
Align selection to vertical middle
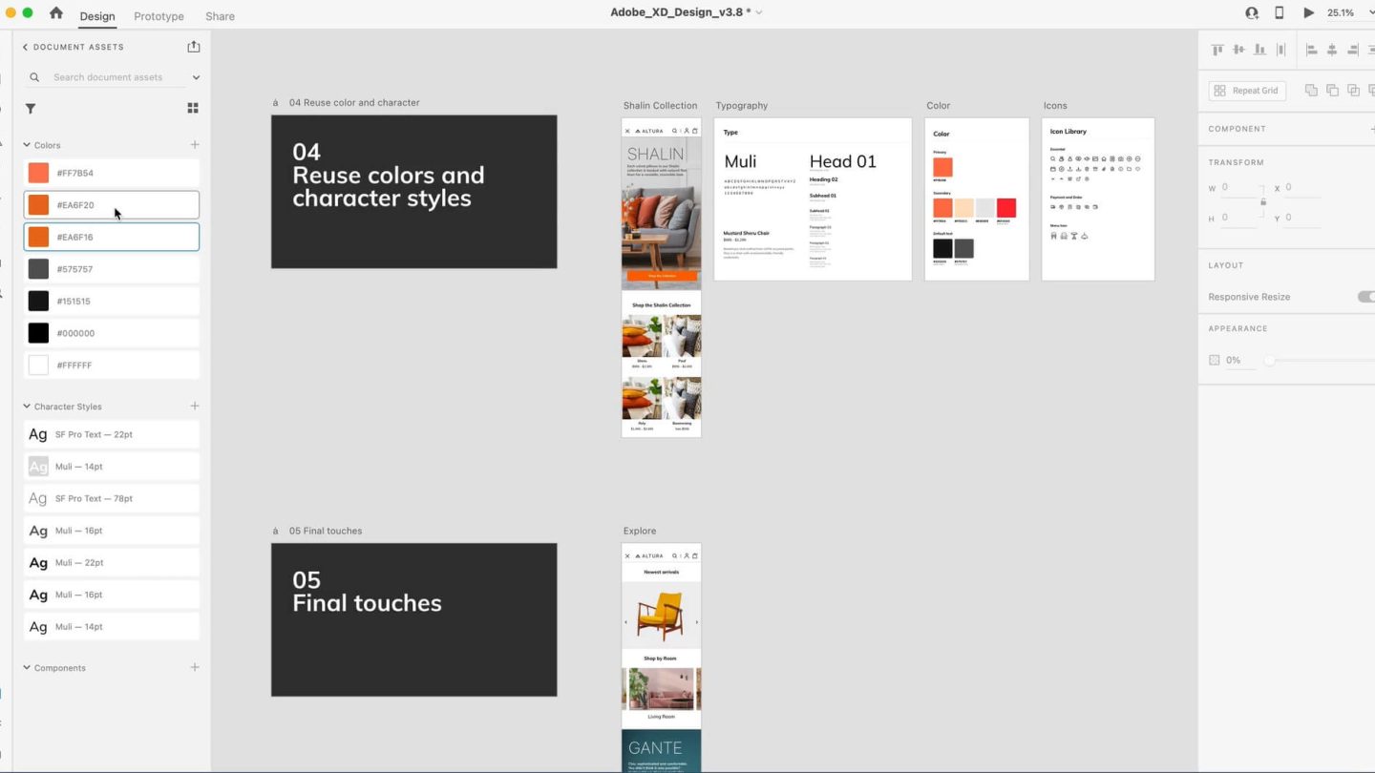[x=1238, y=50]
